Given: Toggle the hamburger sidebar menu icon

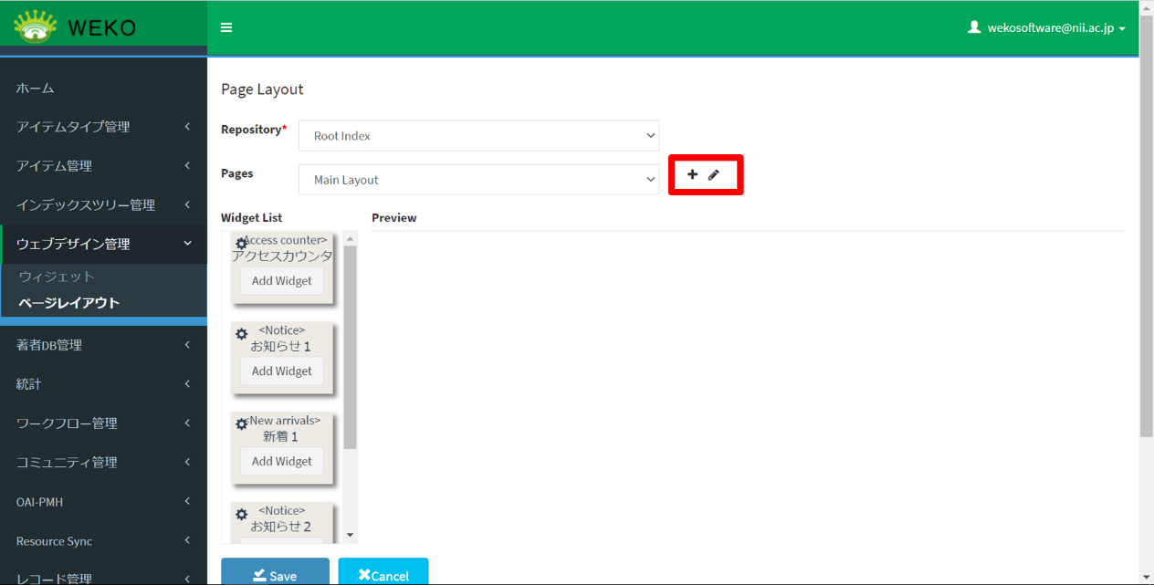Looking at the screenshot, I should click(x=226, y=27).
